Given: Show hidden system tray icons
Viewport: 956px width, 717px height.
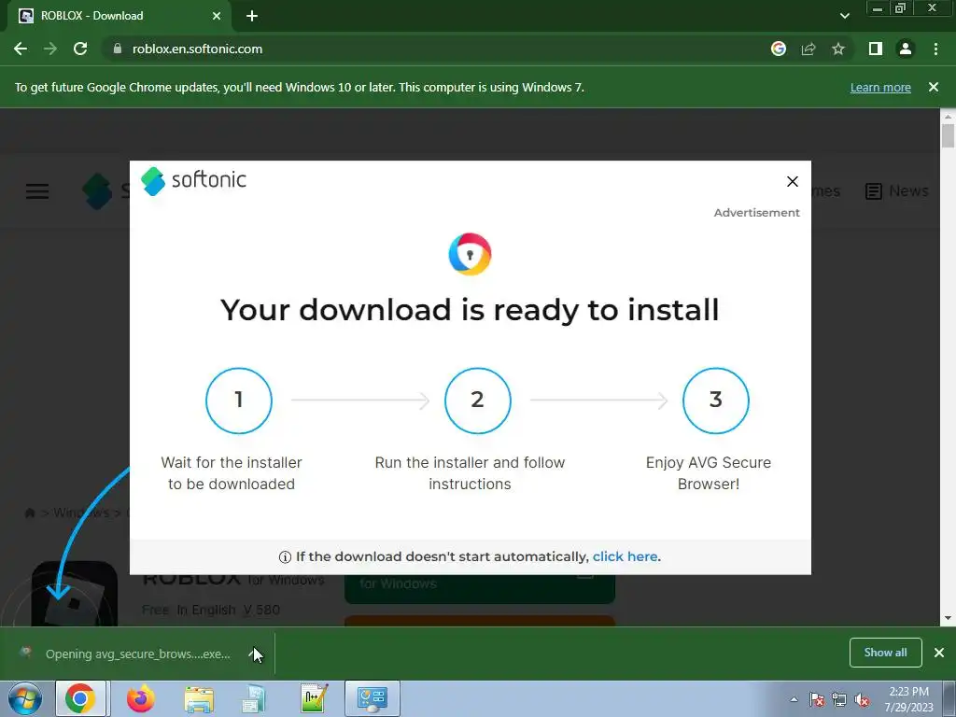Looking at the screenshot, I should pyautogui.click(x=794, y=699).
